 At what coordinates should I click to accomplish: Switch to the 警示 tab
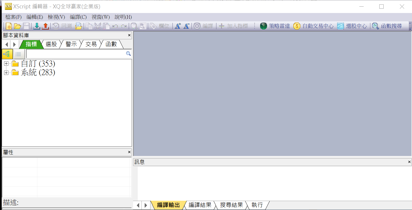71,44
